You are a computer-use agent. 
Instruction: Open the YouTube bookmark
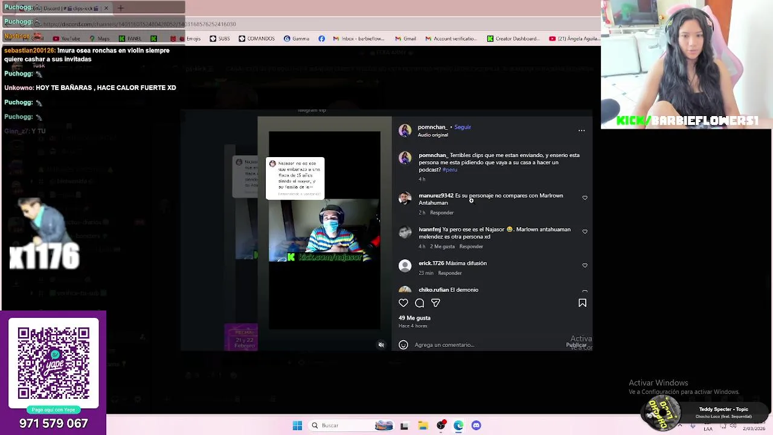pyautogui.click(x=66, y=39)
